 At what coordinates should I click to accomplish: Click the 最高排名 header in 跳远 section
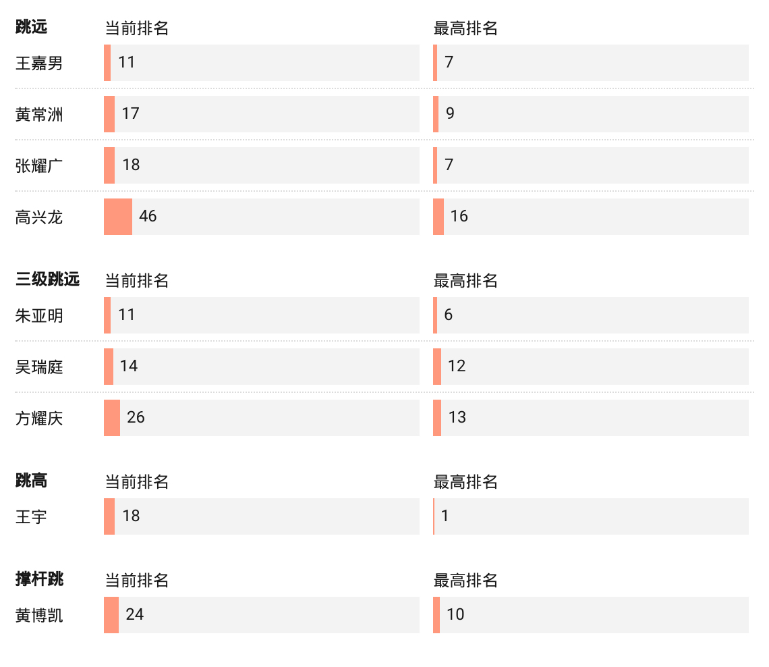point(465,28)
